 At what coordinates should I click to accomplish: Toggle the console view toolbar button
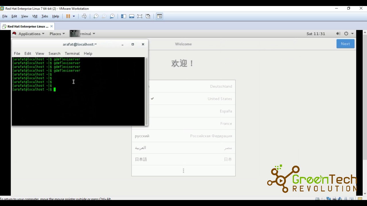[x=159, y=16]
